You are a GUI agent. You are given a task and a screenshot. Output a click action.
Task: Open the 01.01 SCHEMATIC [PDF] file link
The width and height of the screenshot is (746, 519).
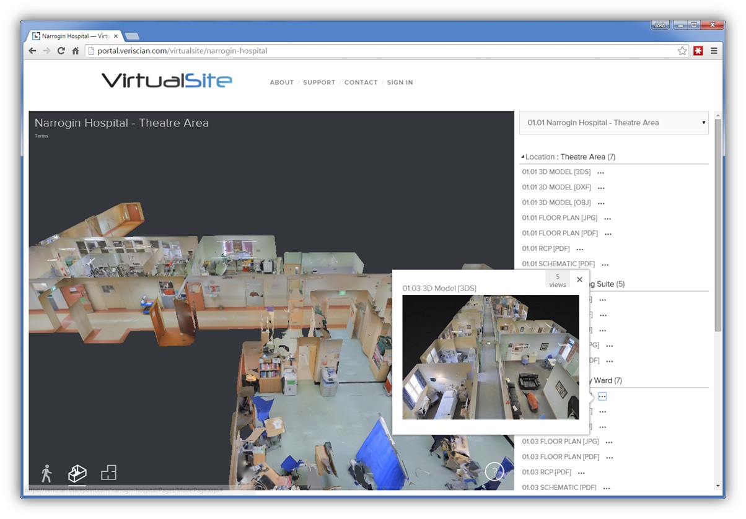point(558,264)
